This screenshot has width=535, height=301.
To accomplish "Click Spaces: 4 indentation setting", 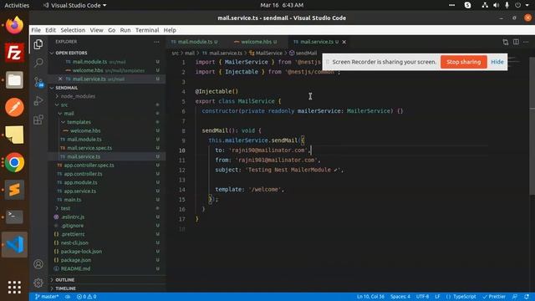I will 400,297.
